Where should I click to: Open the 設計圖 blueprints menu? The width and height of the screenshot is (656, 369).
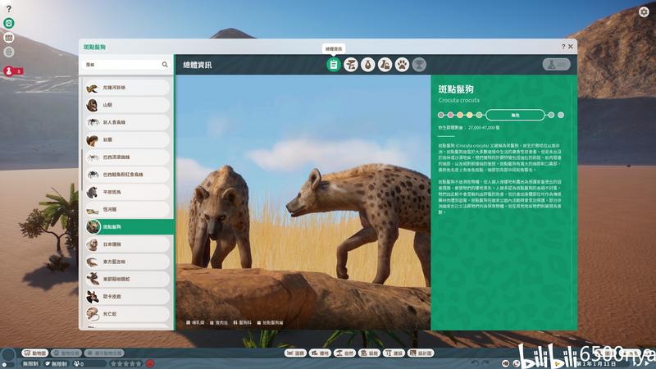pyautogui.click(x=421, y=353)
